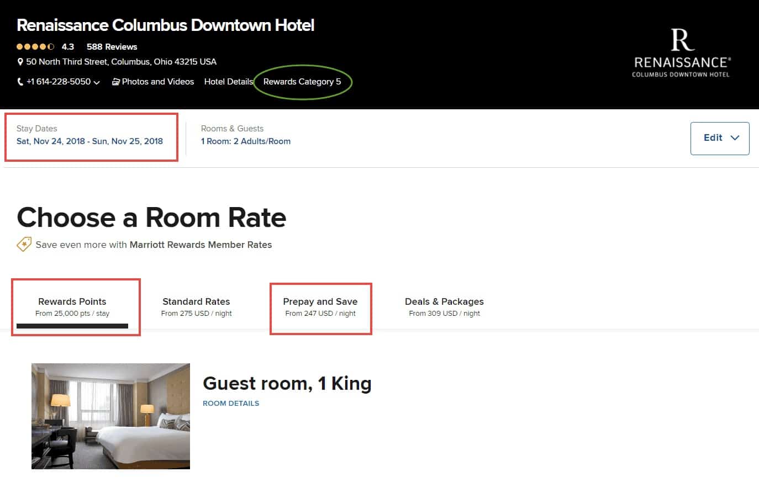Click Rewards Category 5 link

coord(302,82)
